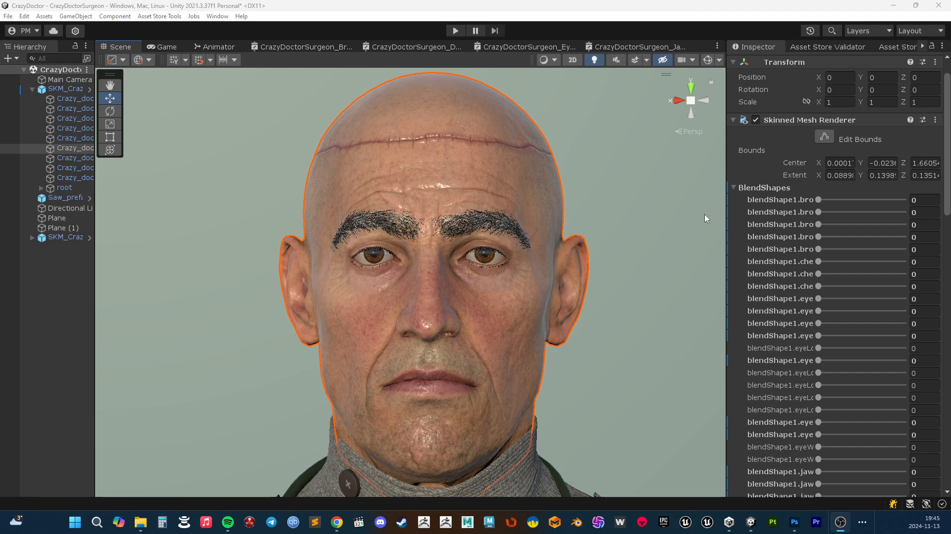Open the Asset Store Tools menu
951x534 pixels.
pos(159,16)
